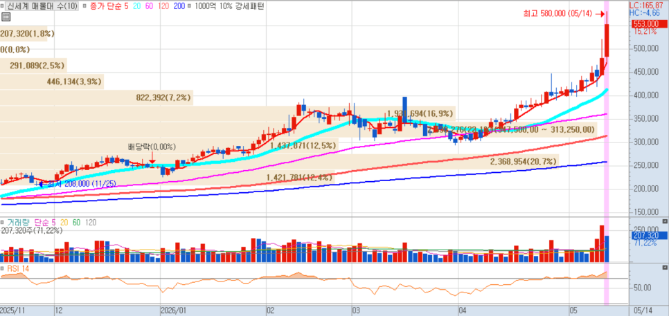Viewport: 669px width, 316px height.
Task: Click the yellow 20 volume MA legend
Action: point(64,223)
